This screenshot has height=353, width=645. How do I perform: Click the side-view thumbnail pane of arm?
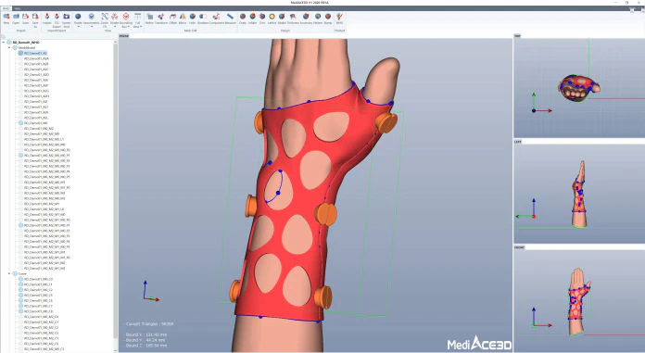click(x=579, y=194)
